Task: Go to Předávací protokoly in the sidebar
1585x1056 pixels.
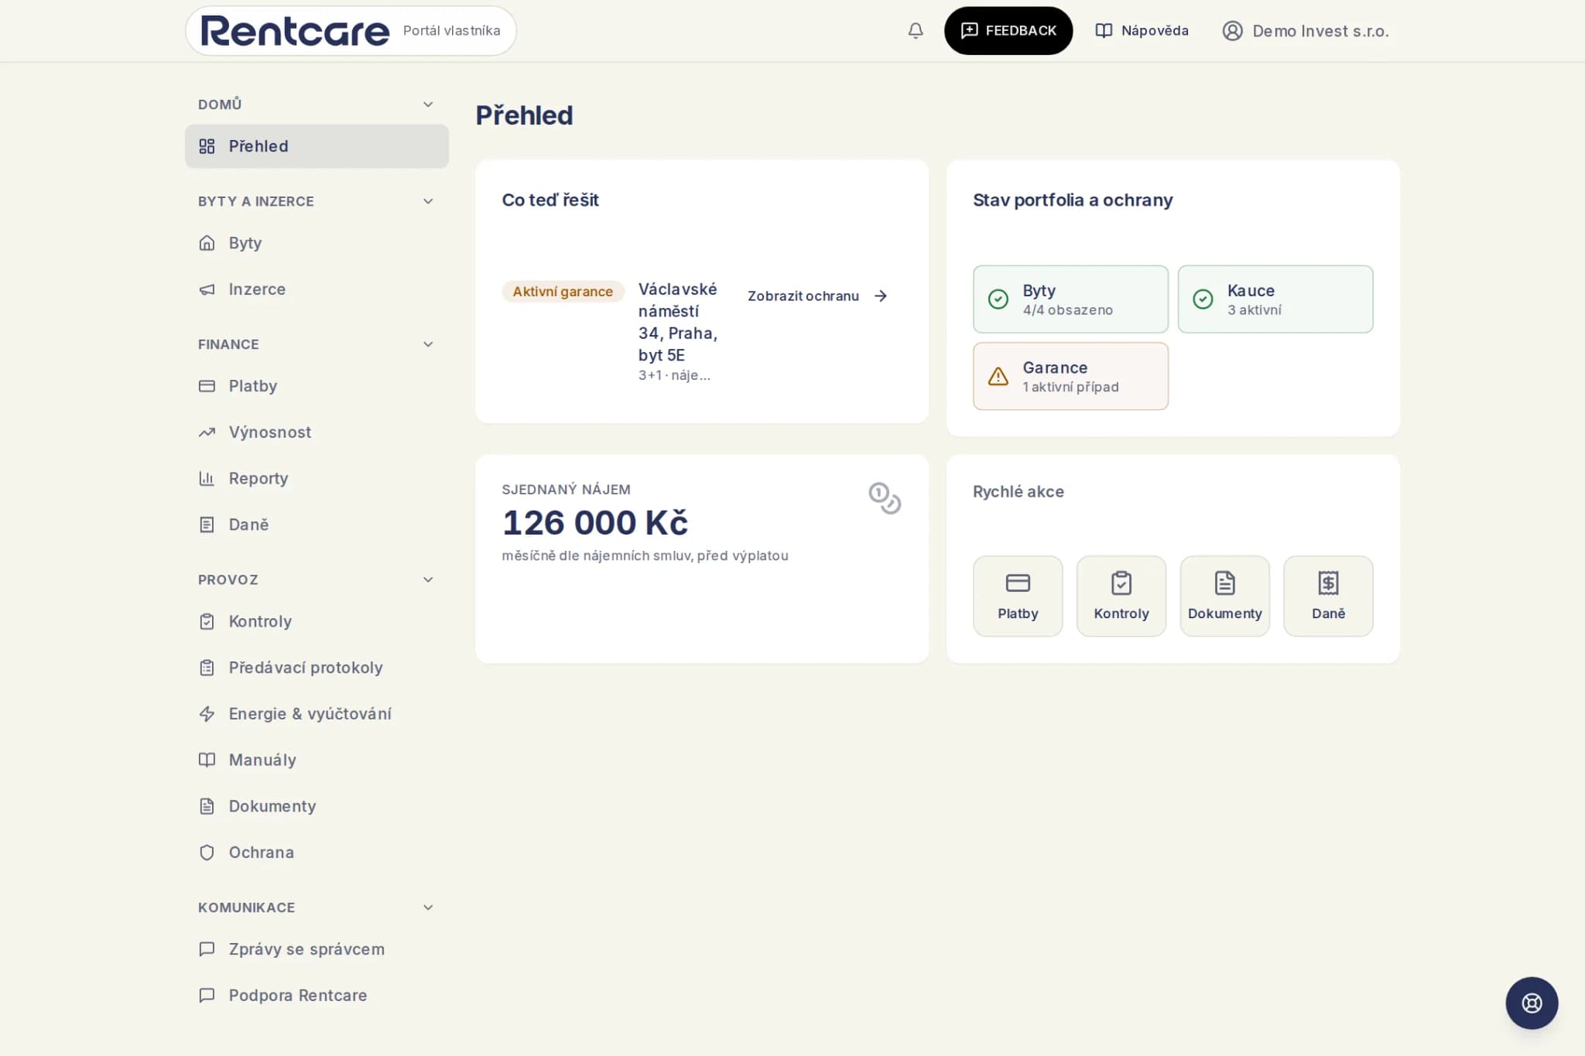Action: coord(317,668)
